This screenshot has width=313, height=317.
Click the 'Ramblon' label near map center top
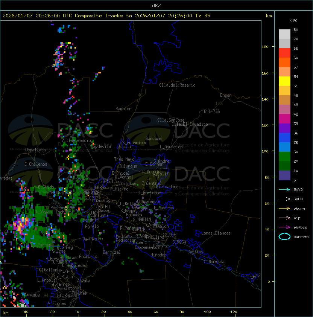point(123,109)
